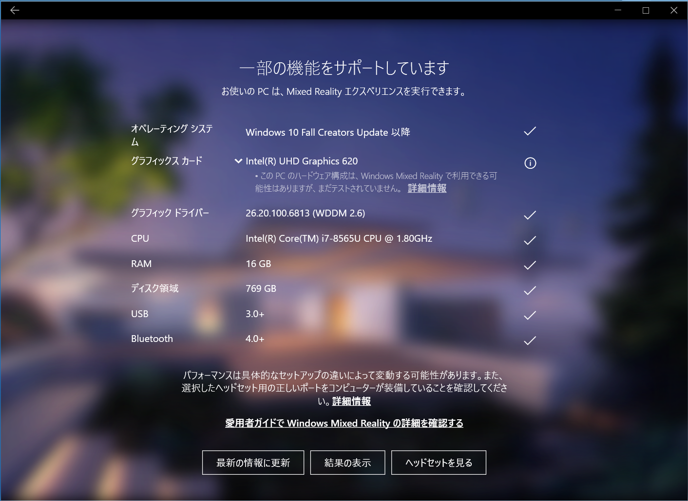Image resolution: width=688 pixels, height=501 pixels.
Task: Click the checkmark next to the operating system row
Action: click(x=529, y=131)
